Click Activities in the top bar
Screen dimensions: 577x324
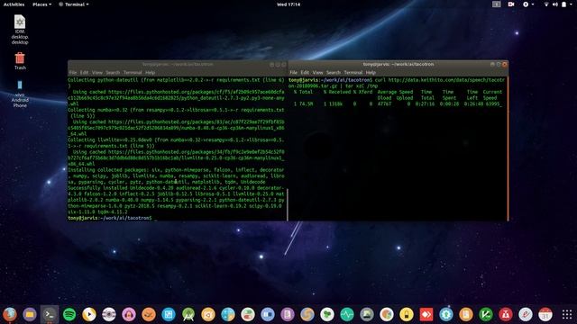(14, 4)
